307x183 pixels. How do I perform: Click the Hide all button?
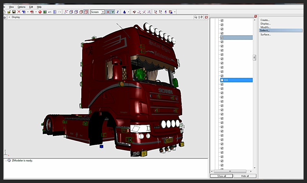[x=245, y=176]
